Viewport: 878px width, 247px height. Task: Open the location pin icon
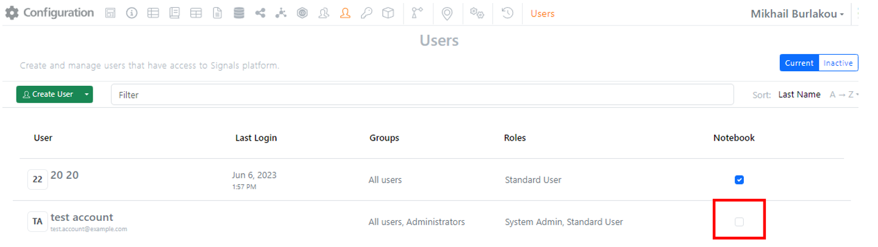(x=448, y=13)
